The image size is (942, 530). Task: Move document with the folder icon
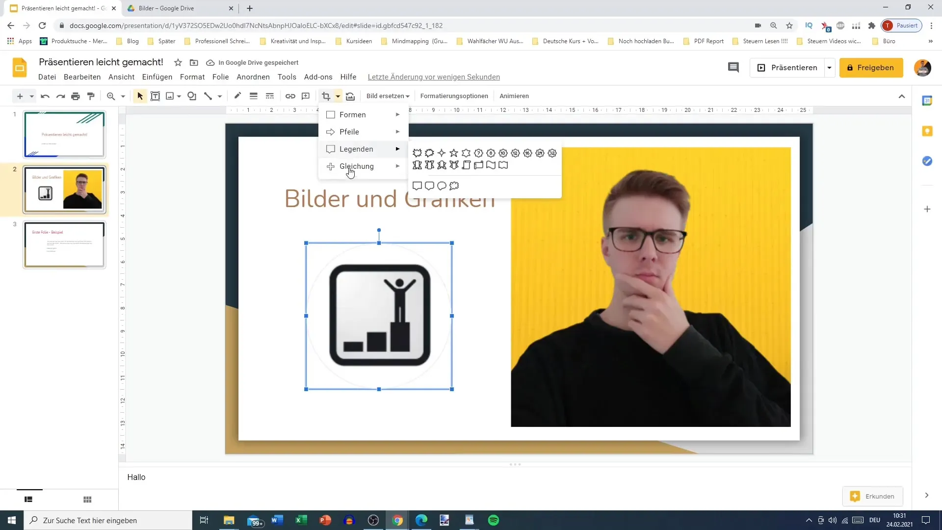click(194, 62)
